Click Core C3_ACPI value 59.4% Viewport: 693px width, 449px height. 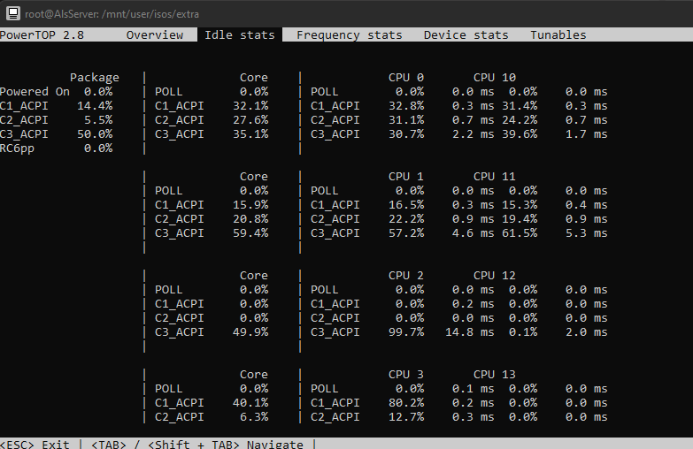[x=250, y=233]
